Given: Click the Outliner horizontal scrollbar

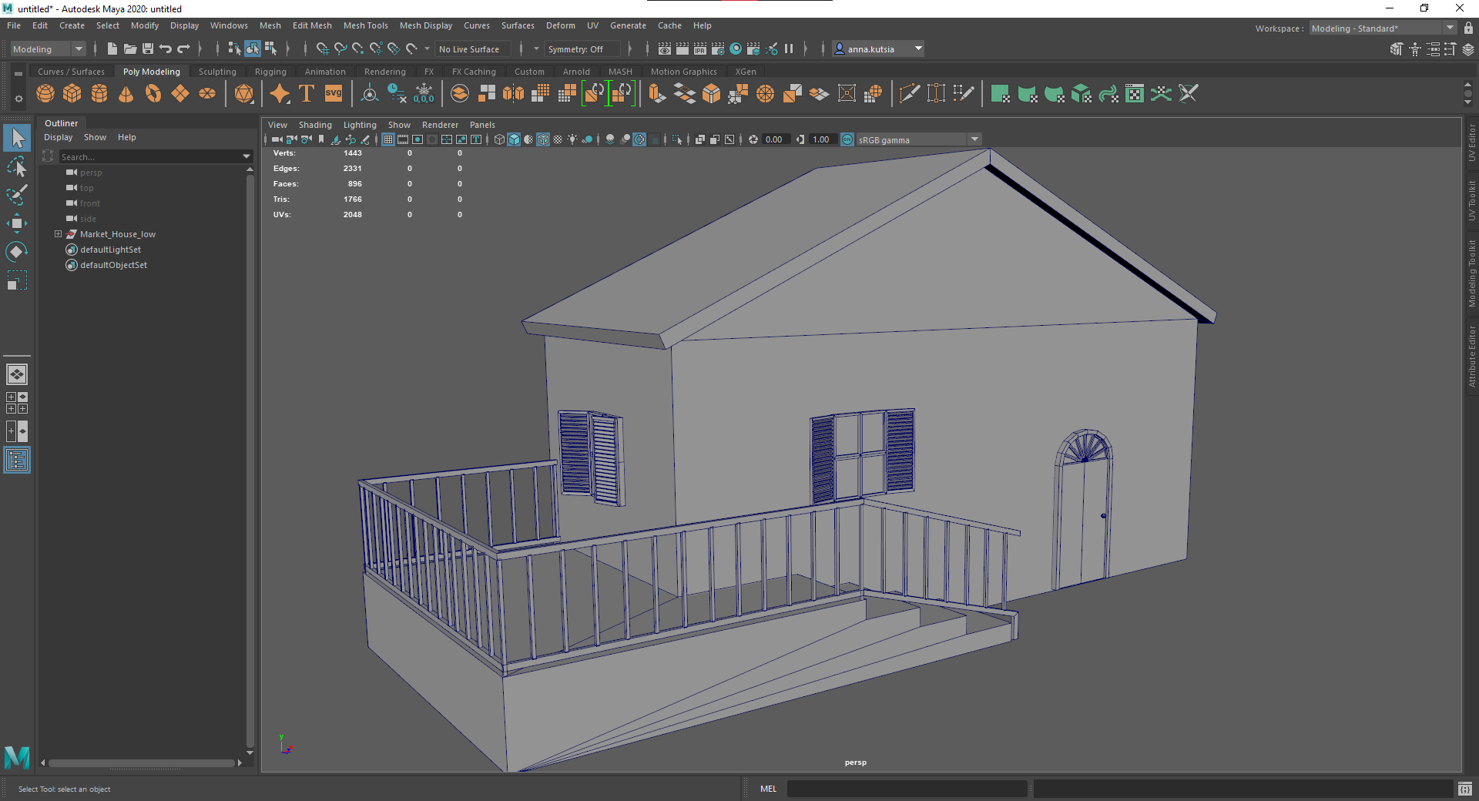Looking at the screenshot, I should (x=142, y=763).
